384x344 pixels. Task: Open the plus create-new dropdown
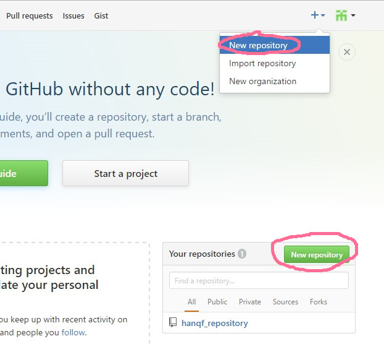click(x=318, y=15)
